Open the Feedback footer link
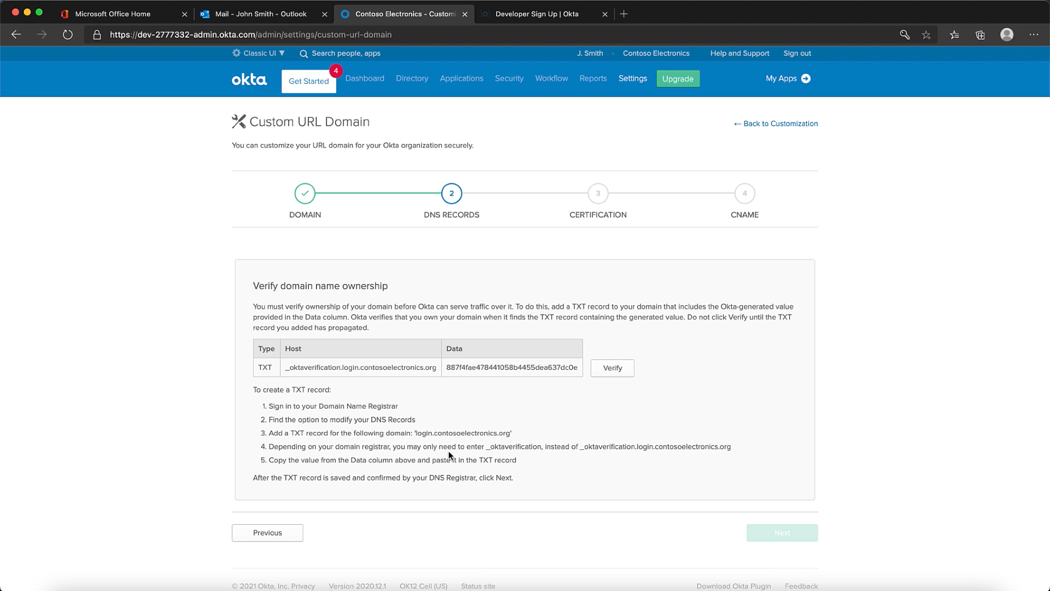1050x591 pixels. [801, 586]
